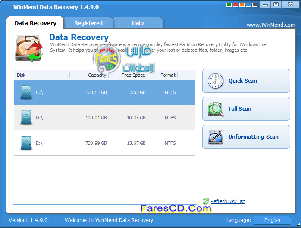Click the 100.51 GB capacity value

[x=96, y=92]
